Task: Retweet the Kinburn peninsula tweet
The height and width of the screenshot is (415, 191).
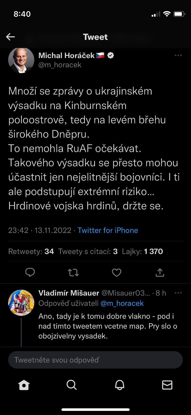Action: click(x=73, y=273)
